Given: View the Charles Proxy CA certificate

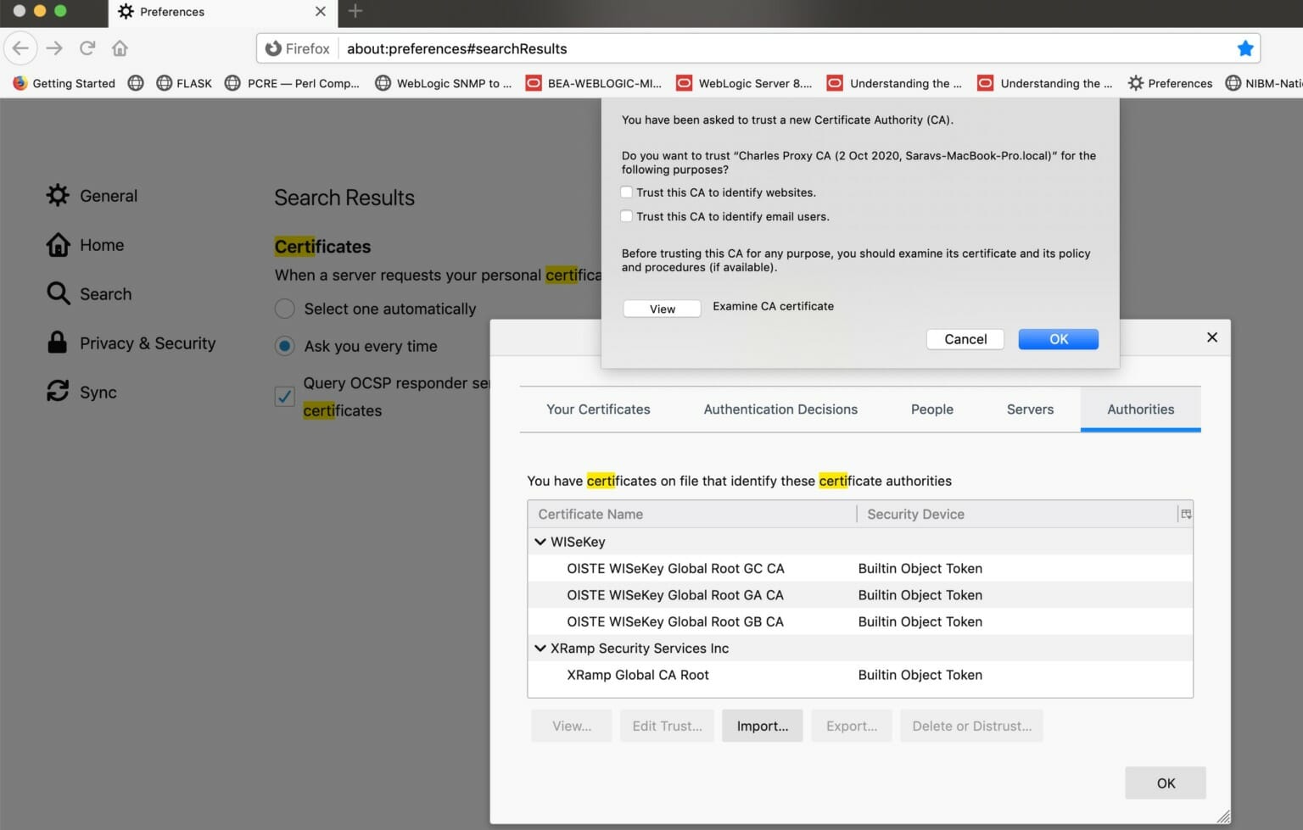Looking at the screenshot, I should click(x=661, y=308).
